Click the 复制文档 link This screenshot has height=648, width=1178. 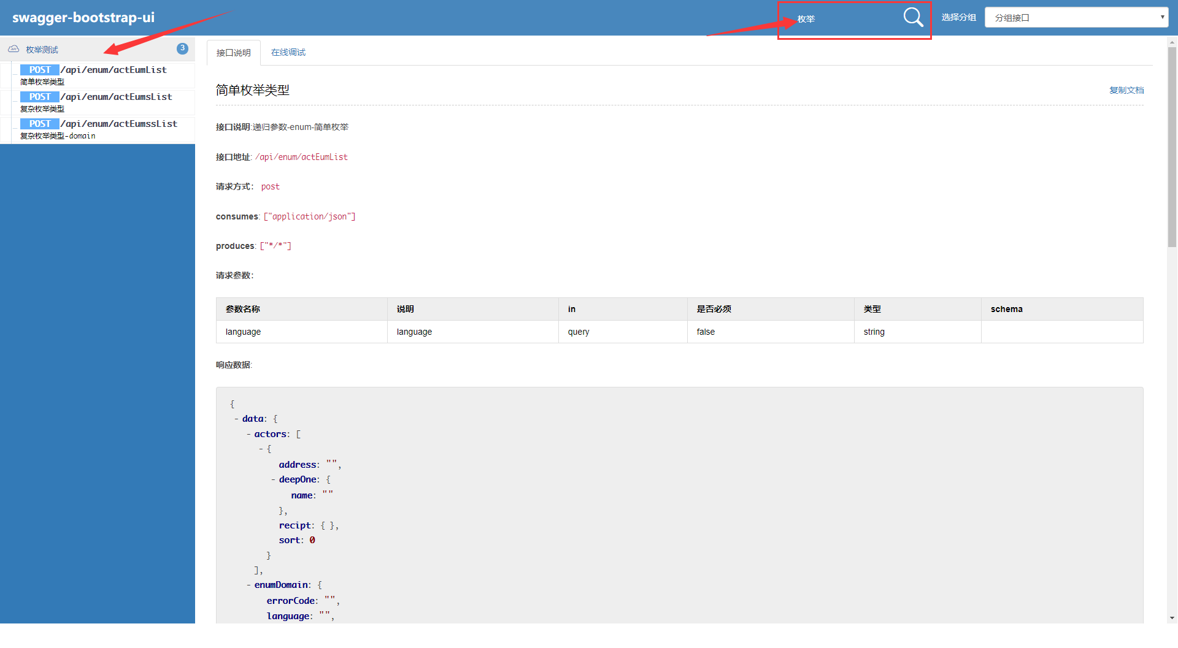1126,90
